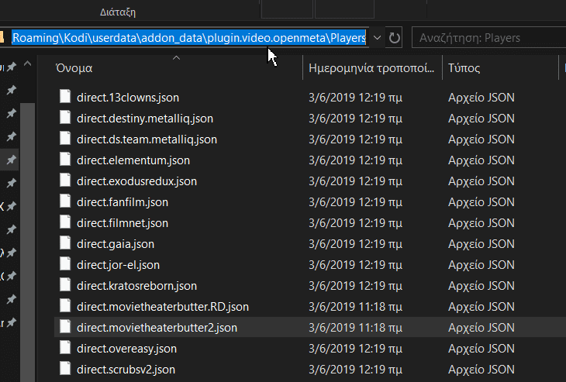Click the 'Αναζήτηση: Players' search box
Screen dimensions: 566x382
pos(488,38)
